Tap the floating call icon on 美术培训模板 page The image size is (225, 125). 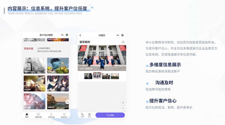point(67,102)
